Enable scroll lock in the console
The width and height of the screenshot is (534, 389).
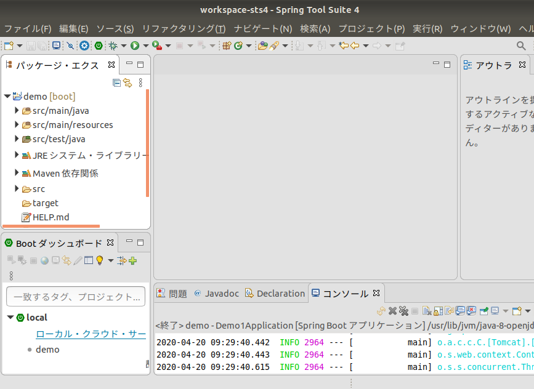[437, 310]
